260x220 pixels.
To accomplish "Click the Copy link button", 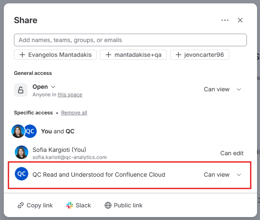I will click(35, 205).
